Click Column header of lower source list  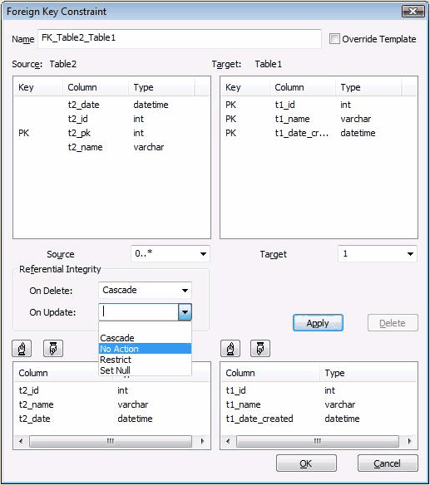(56, 373)
